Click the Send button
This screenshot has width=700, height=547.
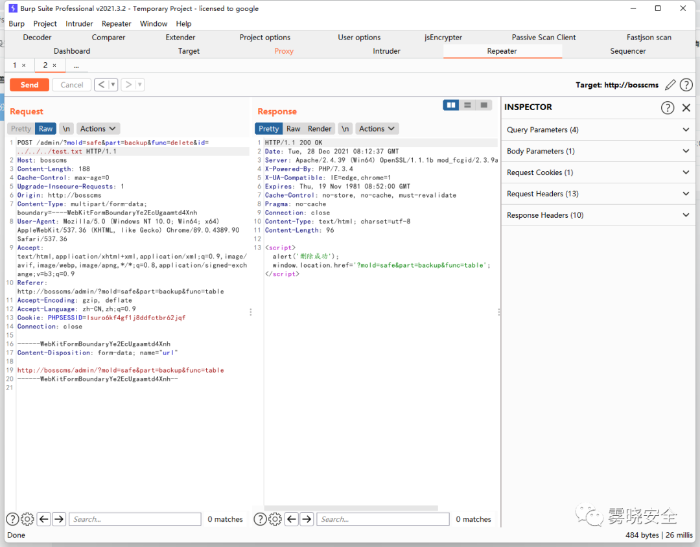pyautogui.click(x=29, y=85)
